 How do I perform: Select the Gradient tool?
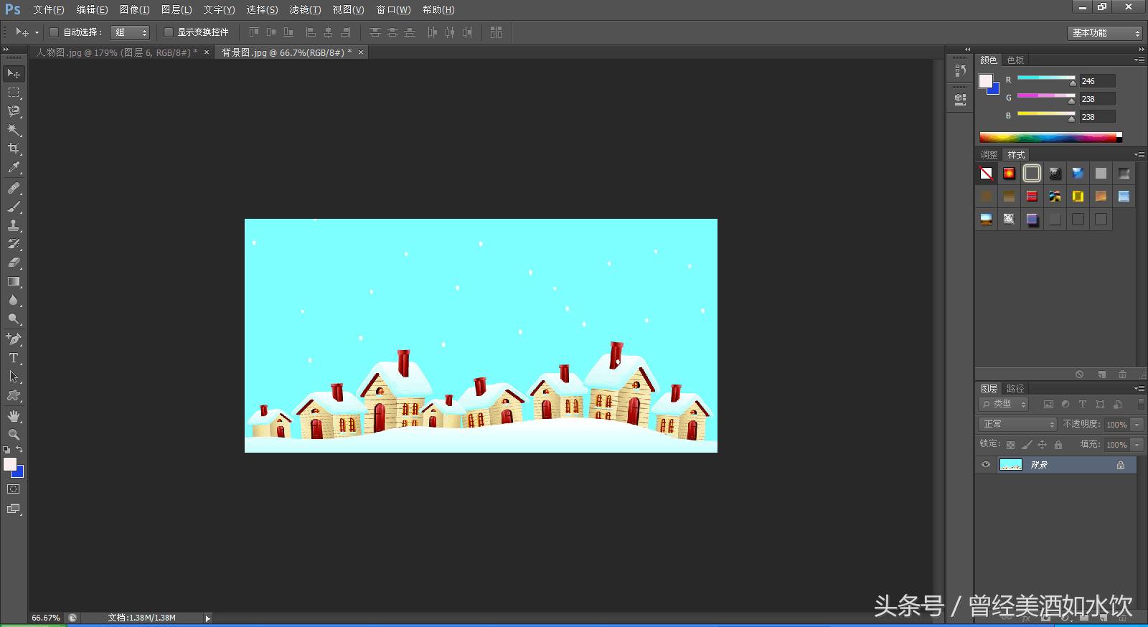14,282
